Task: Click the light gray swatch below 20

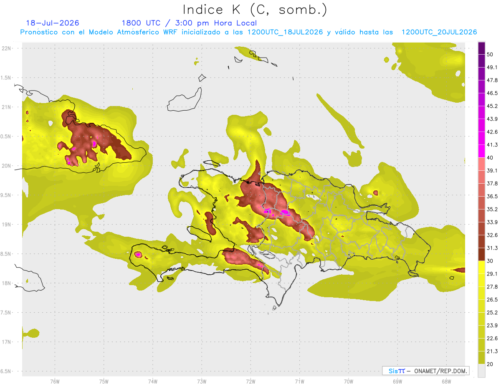Action: (481, 371)
